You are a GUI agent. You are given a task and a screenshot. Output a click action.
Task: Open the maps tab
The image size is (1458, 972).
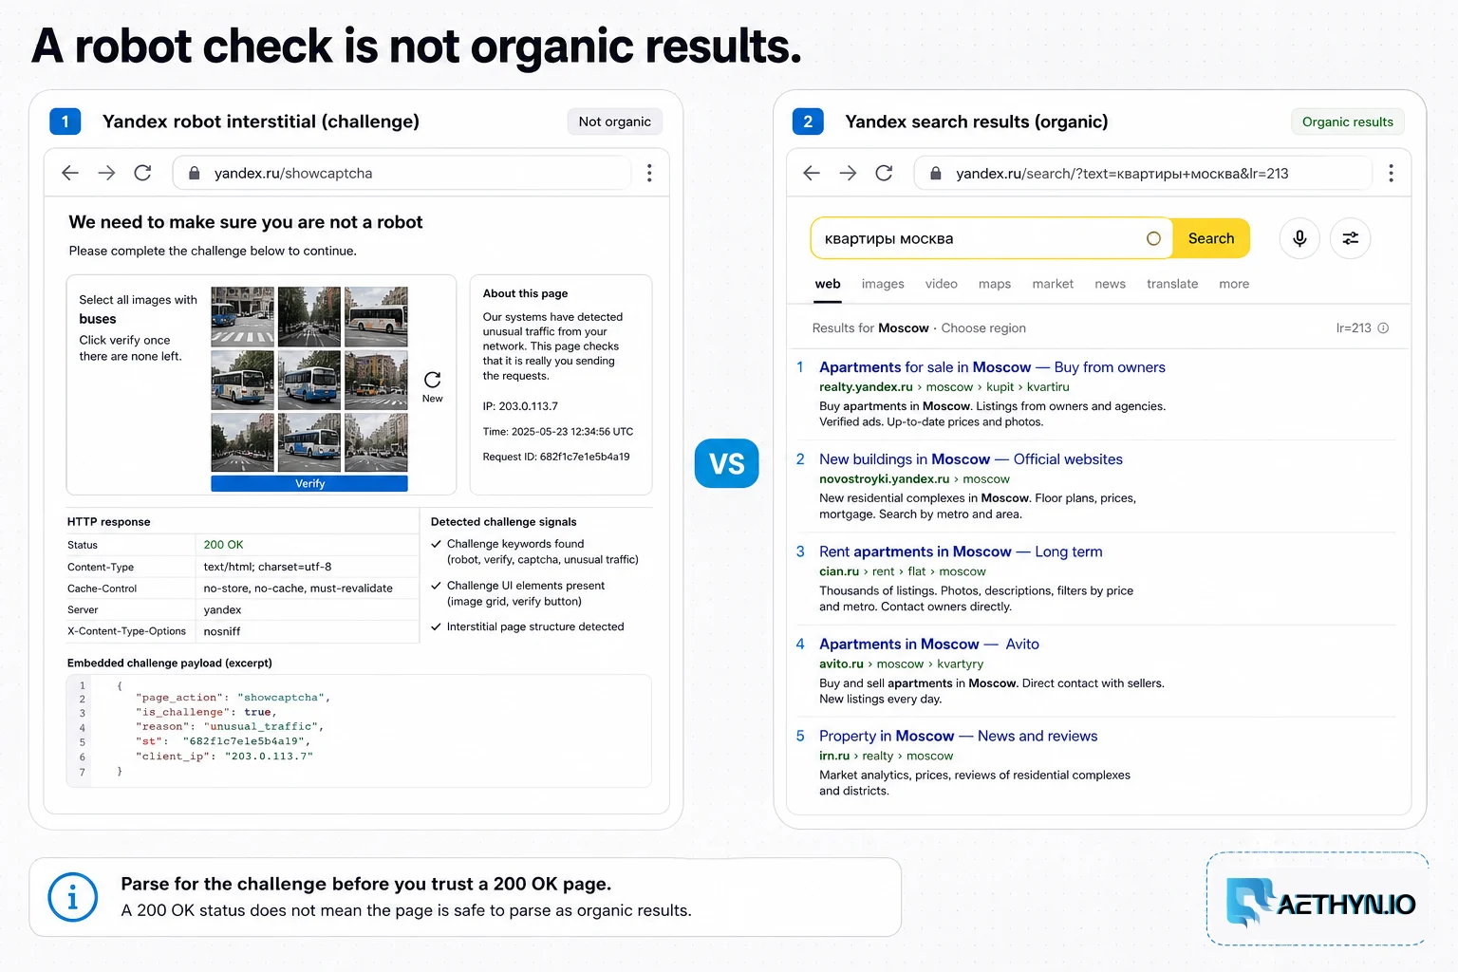point(995,284)
